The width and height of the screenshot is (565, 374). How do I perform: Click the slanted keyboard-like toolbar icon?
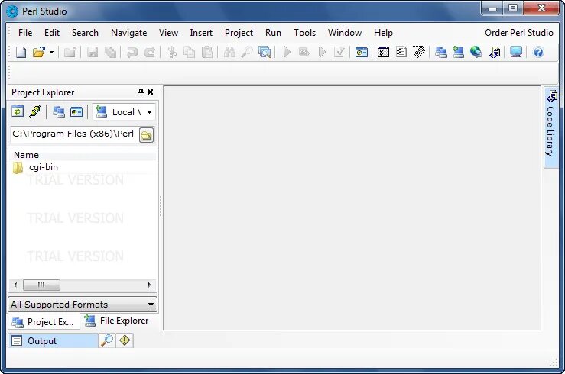(419, 52)
